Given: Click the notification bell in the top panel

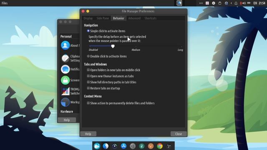Looking at the screenshot, I should [x=236, y=3].
